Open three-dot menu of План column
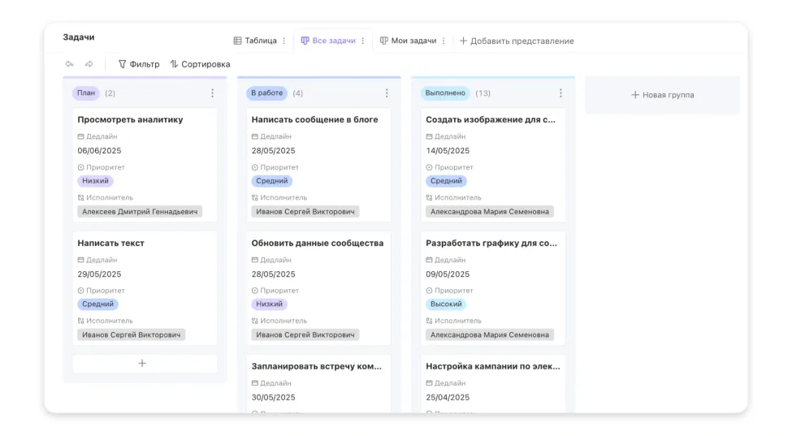The image size is (792, 436). tap(212, 93)
